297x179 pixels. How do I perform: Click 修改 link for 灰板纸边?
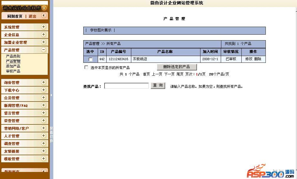[x=249, y=59]
